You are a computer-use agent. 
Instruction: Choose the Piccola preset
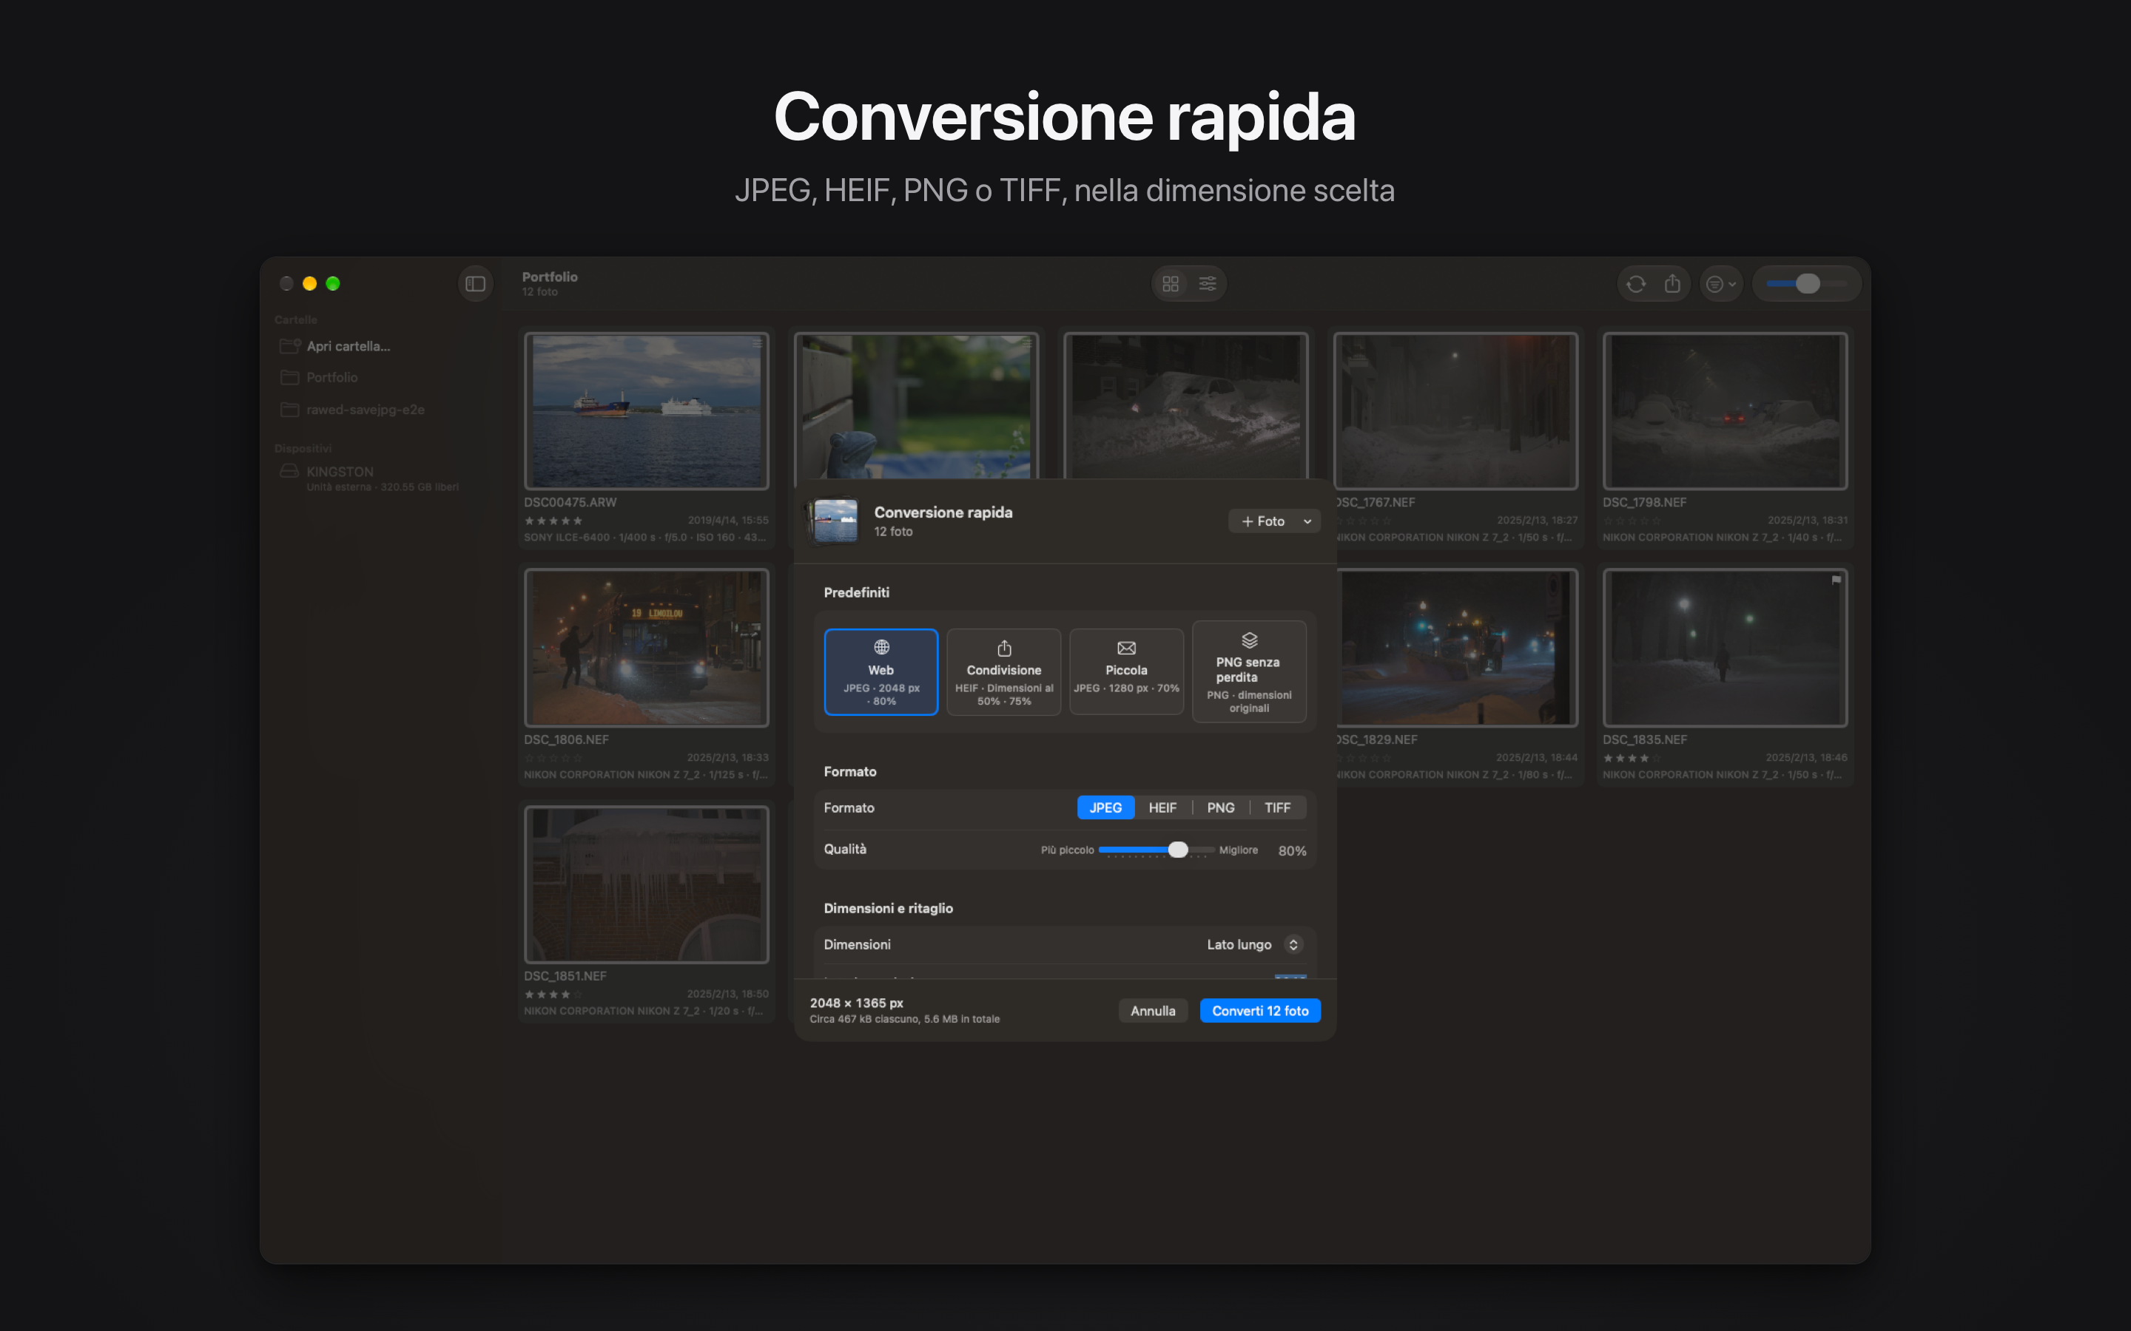[1126, 671]
